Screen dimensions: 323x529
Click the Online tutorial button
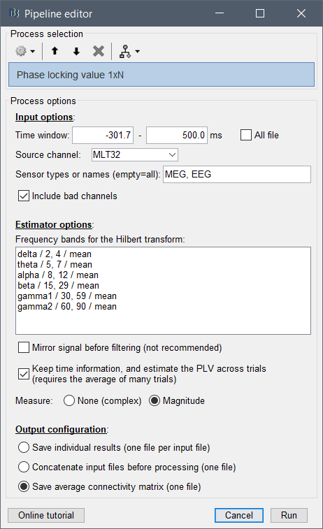46,515
